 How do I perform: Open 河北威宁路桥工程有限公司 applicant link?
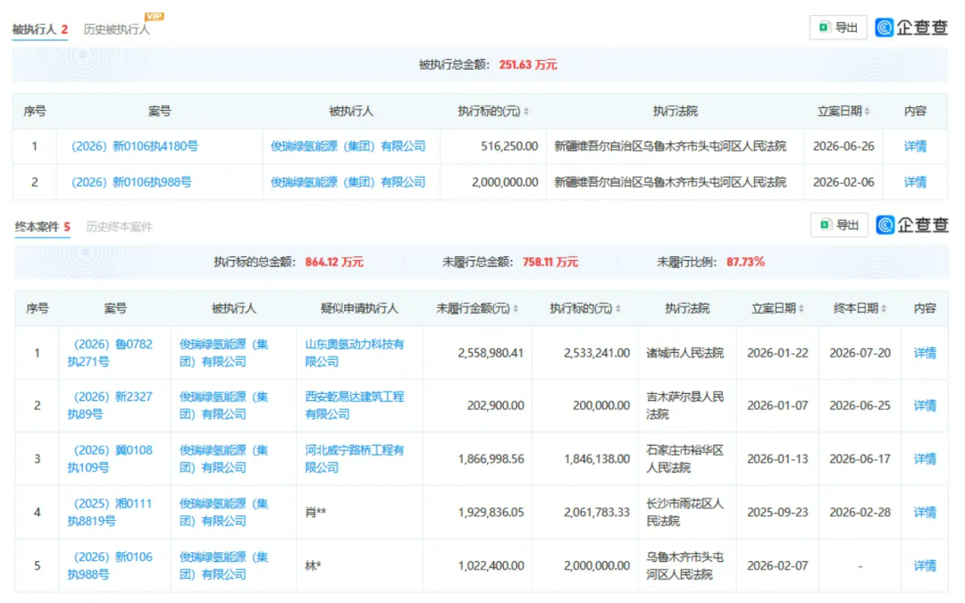[355, 459]
